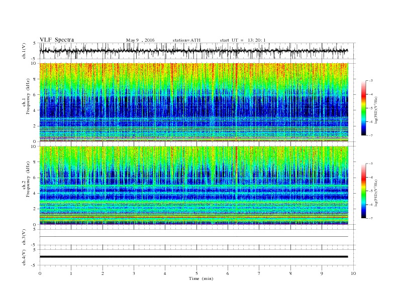Click the ch.1 "log(PSD)(V²/Hz)" colorbar label
The width and height of the screenshot is (398, 307).
[x=376, y=110]
